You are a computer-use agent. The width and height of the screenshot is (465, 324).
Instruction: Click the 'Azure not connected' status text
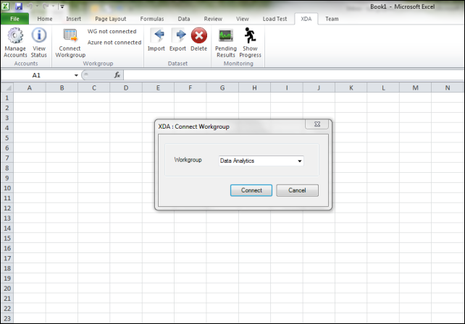tap(114, 43)
